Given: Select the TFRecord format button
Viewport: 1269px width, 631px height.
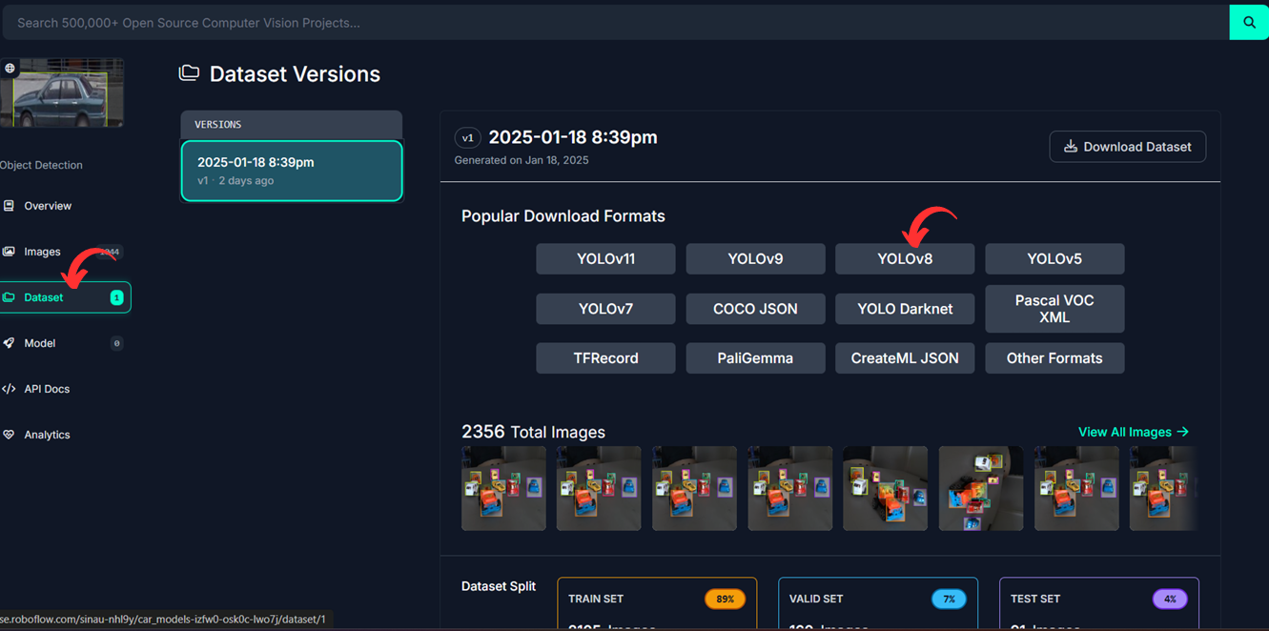Looking at the screenshot, I should [x=605, y=358].
